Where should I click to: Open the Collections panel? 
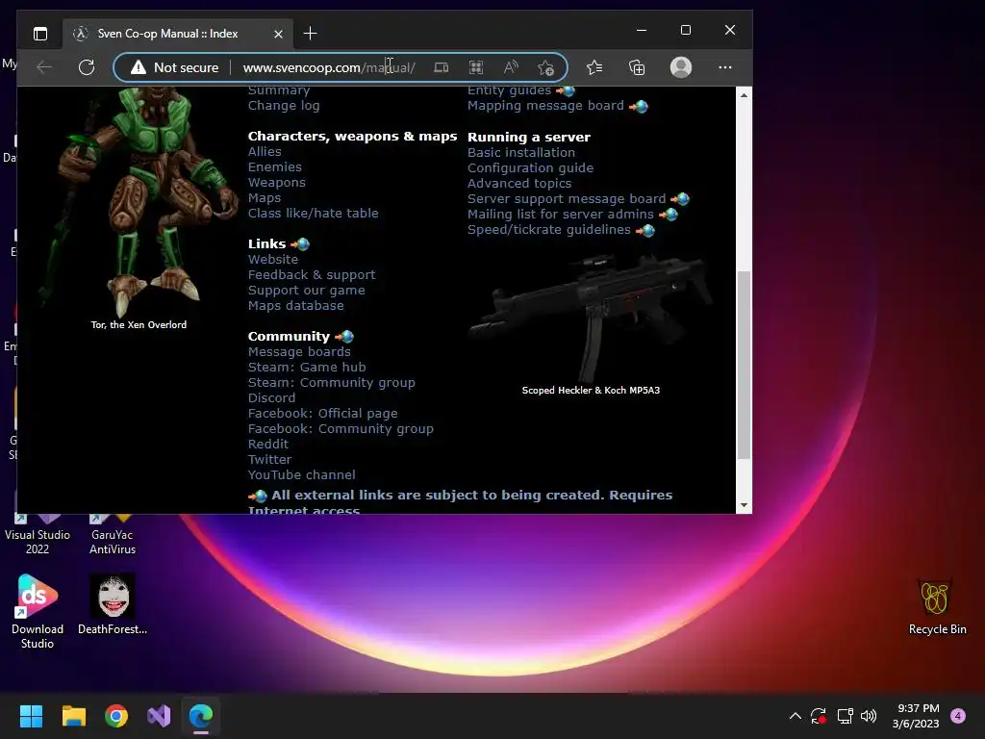(637, 67)
